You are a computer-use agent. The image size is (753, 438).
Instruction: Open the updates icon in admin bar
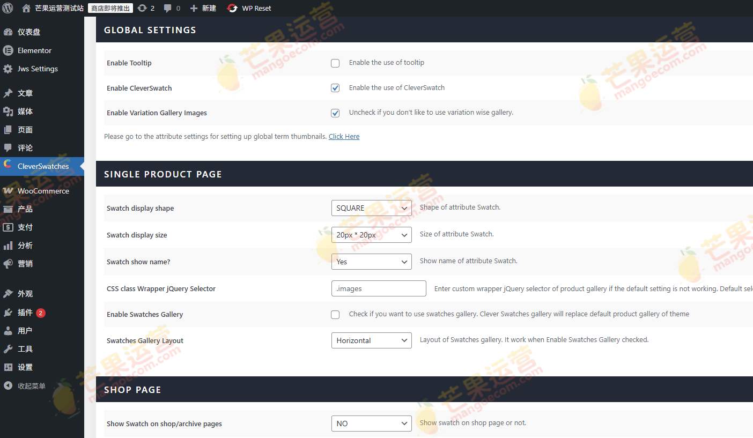click(142, 8)
